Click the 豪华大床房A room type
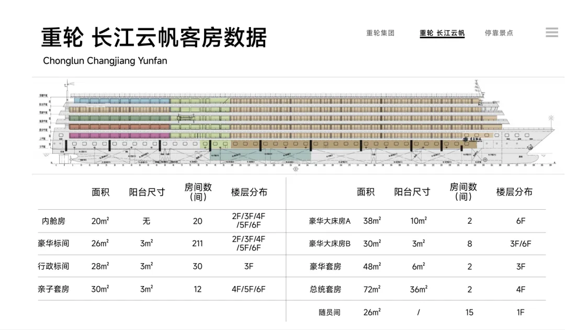 [330, 221]
